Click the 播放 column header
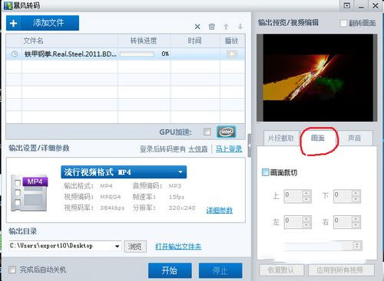This screenshot has height=281, width=384. coord(232,41)
